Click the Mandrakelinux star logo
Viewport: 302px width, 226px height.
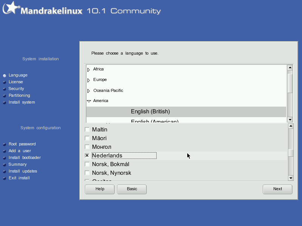click(11, 8)
